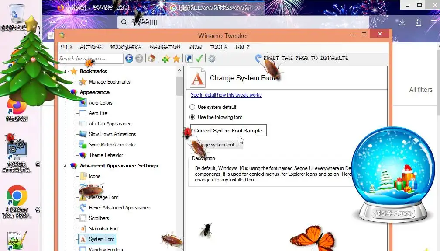Open the Tools menu
The height and width of the screenshot is (251, 440).
coord(219,47)
